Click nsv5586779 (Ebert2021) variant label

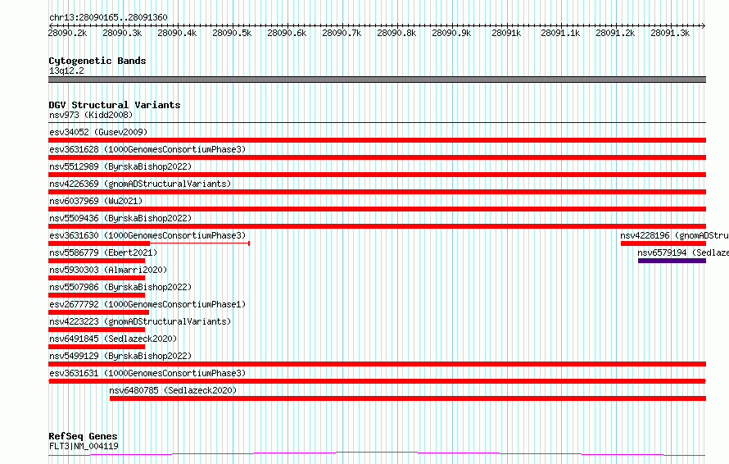tap(103, 252)
